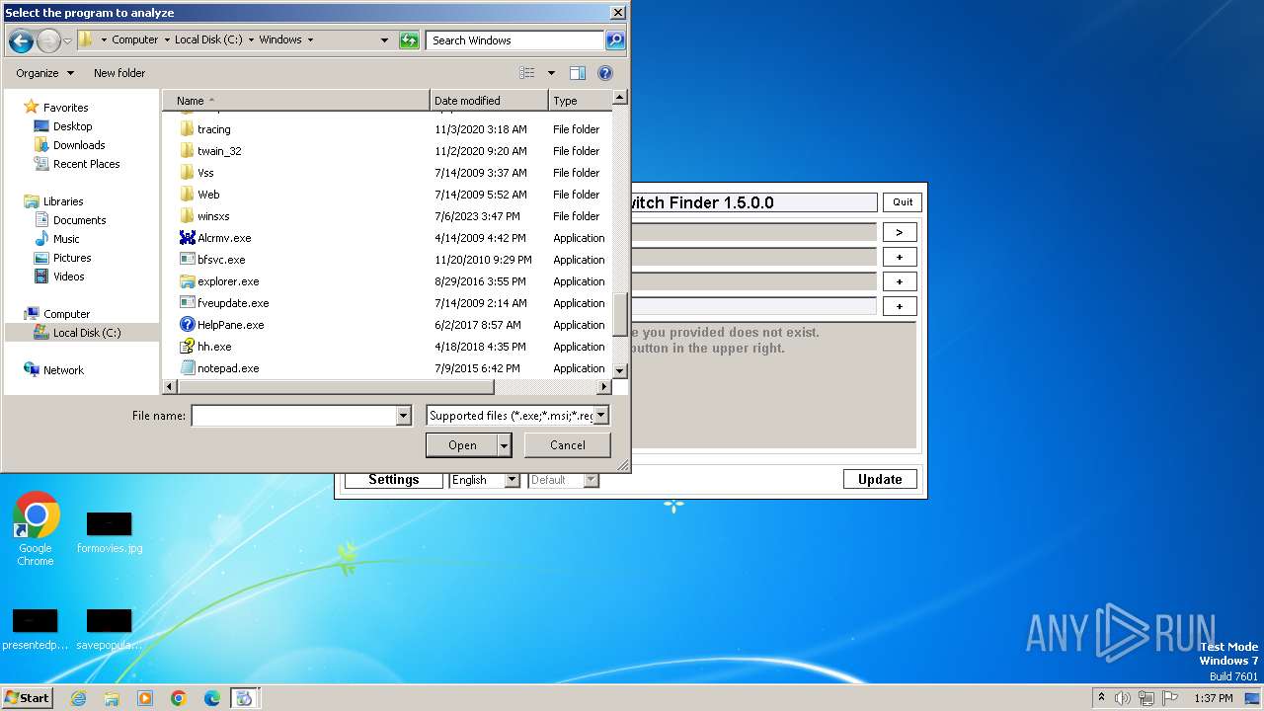Open the Organize dropdown menu

(x=44, y=73)
